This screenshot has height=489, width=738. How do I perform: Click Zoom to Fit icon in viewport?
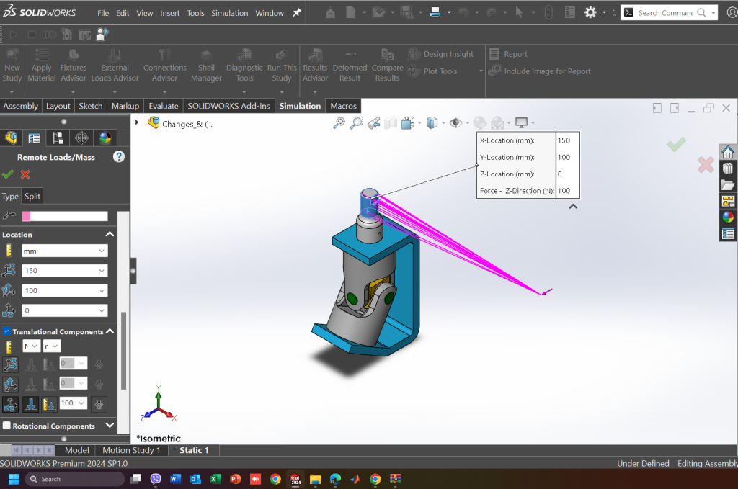[339, 123]
